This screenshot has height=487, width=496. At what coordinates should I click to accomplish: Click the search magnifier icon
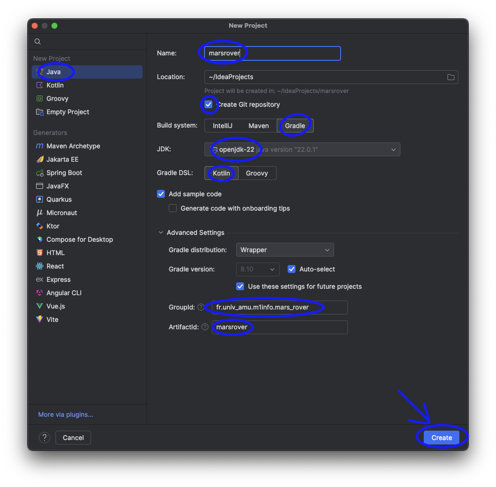tap(38, 42)
